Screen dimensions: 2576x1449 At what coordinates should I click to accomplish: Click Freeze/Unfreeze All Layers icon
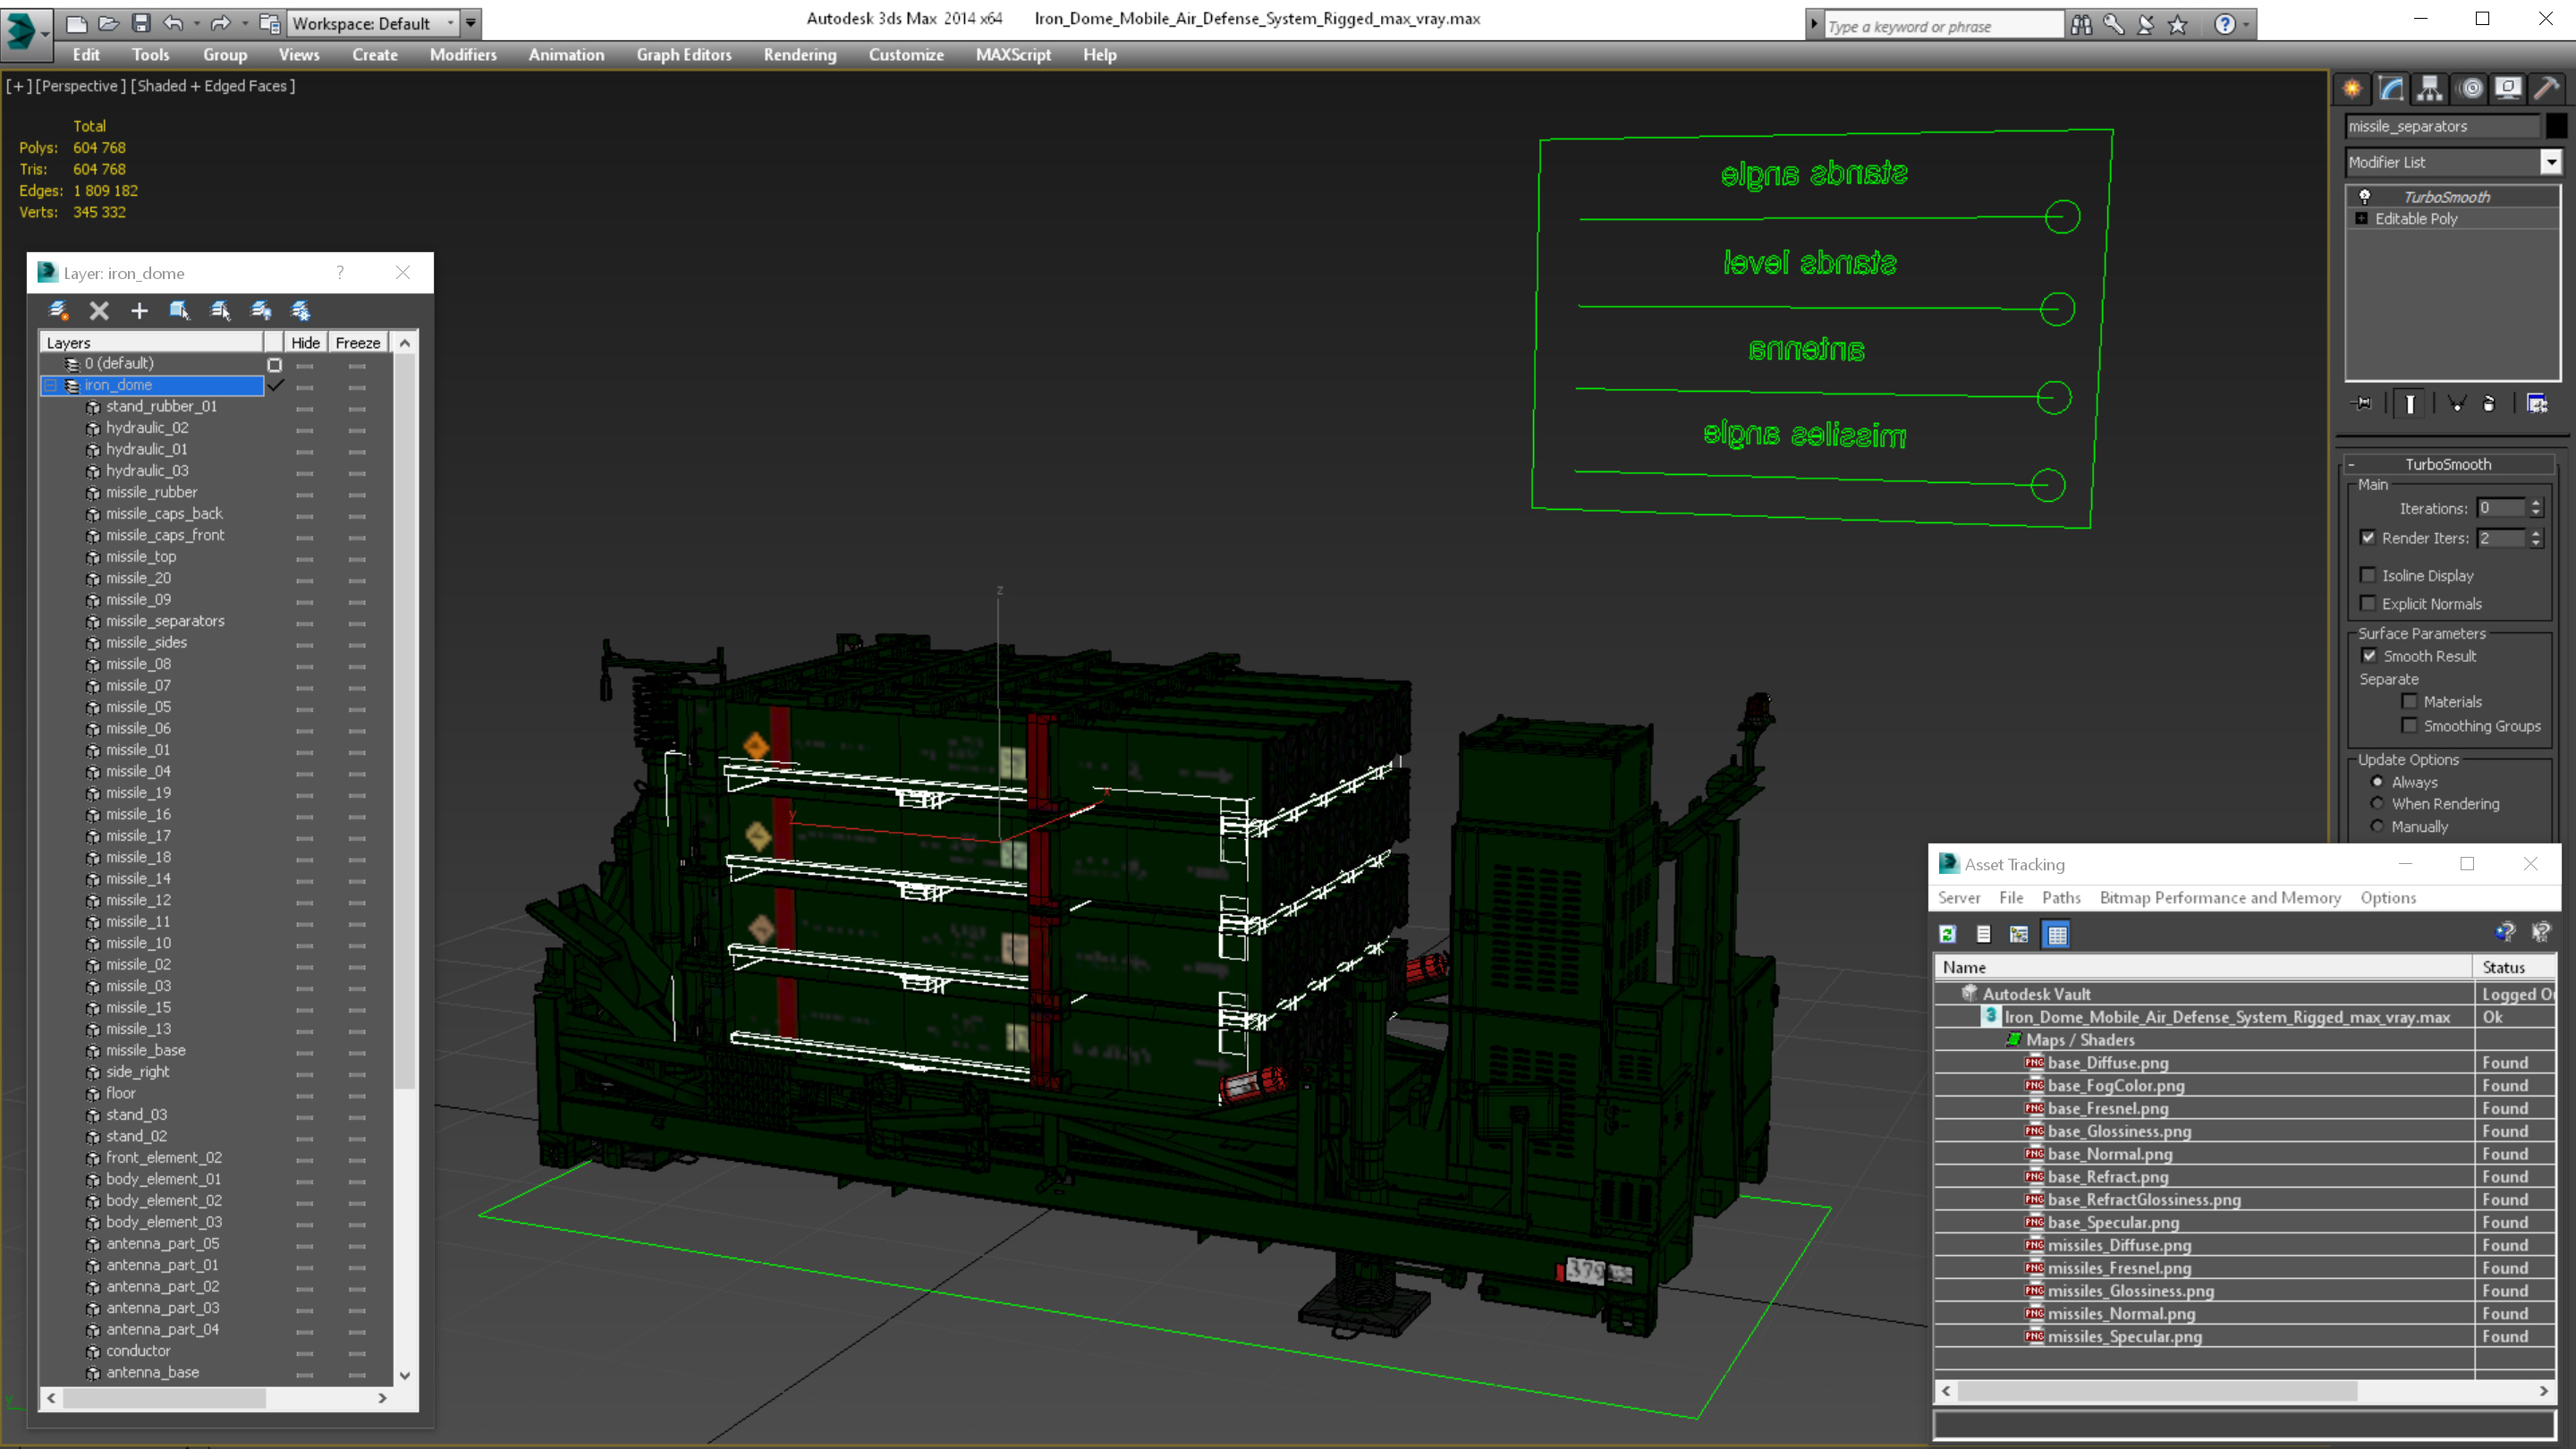click(300, 311)
